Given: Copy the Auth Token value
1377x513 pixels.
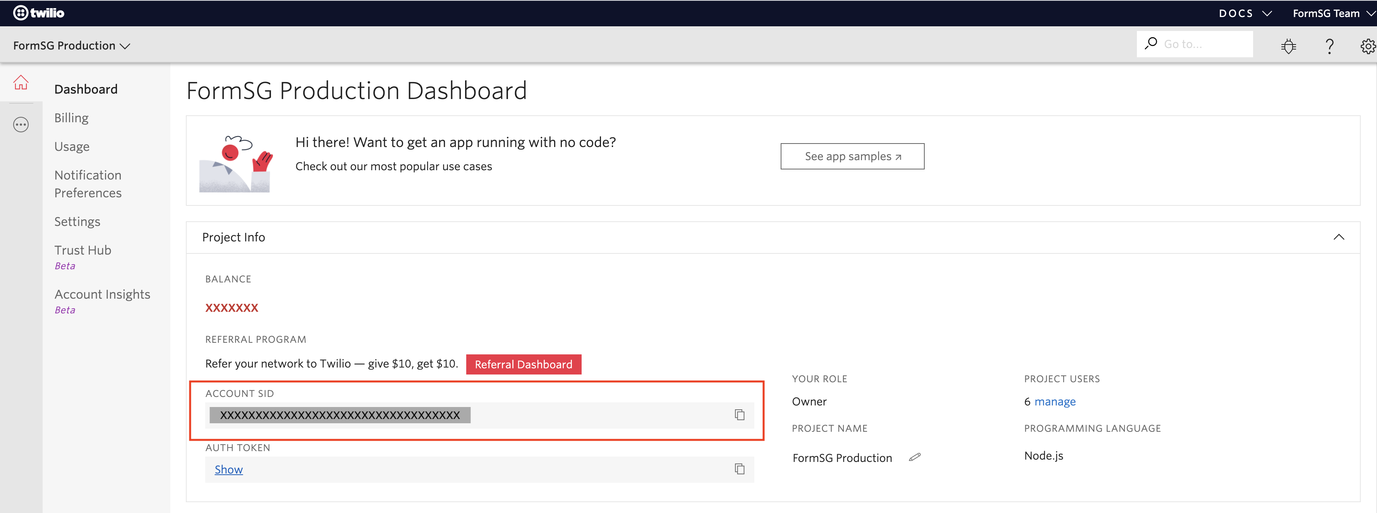Looking at the screenshot, I should click(x=739, y=469).
